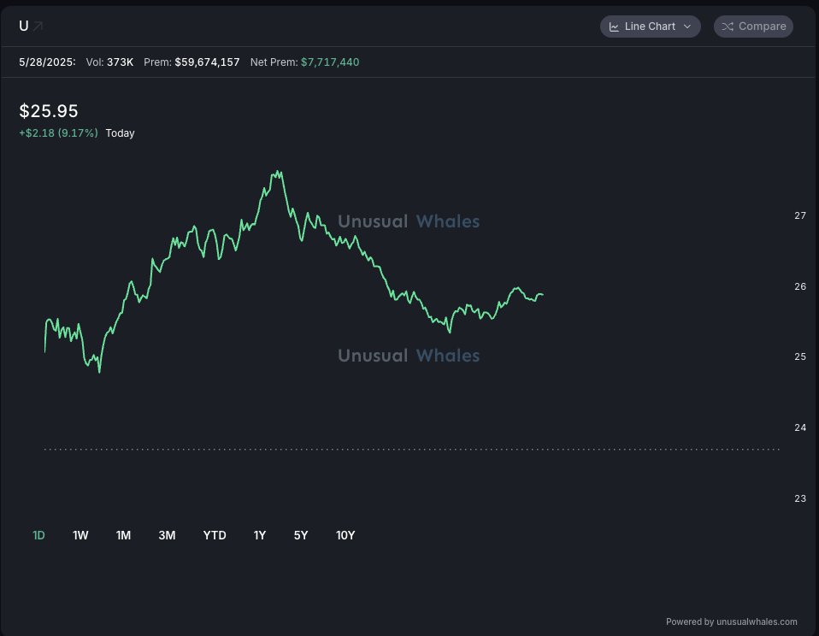
Task: Click the Vol: 373K volume value
Action: [x=109, y=62]
